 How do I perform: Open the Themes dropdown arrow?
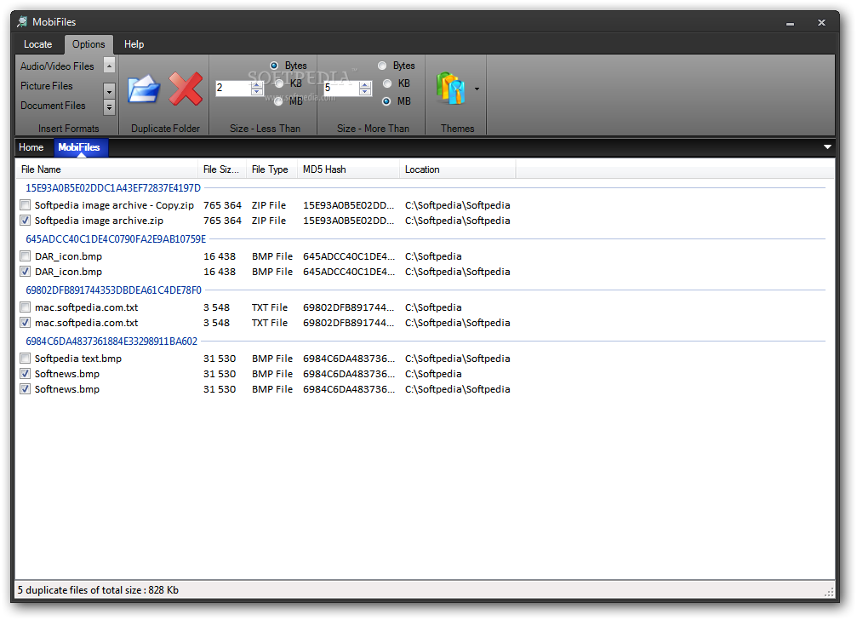477,89
